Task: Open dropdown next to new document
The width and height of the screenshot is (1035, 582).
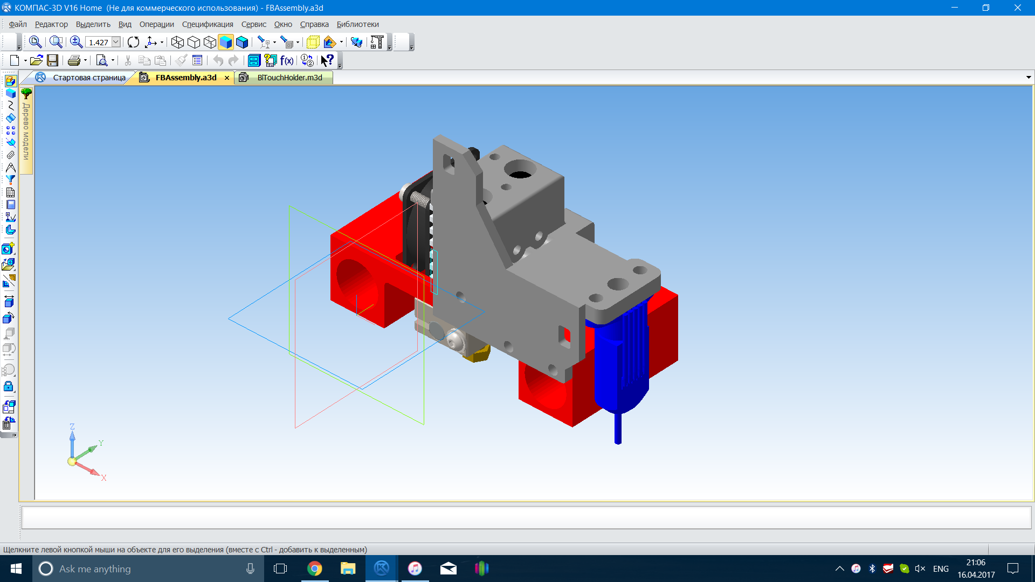Action: pyautogui.click(x=25, y=61)
